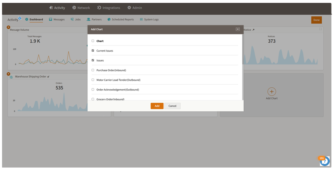Switch to the Messages tab
The height and width of the screenshot is (170, 334).
(57, 19)
